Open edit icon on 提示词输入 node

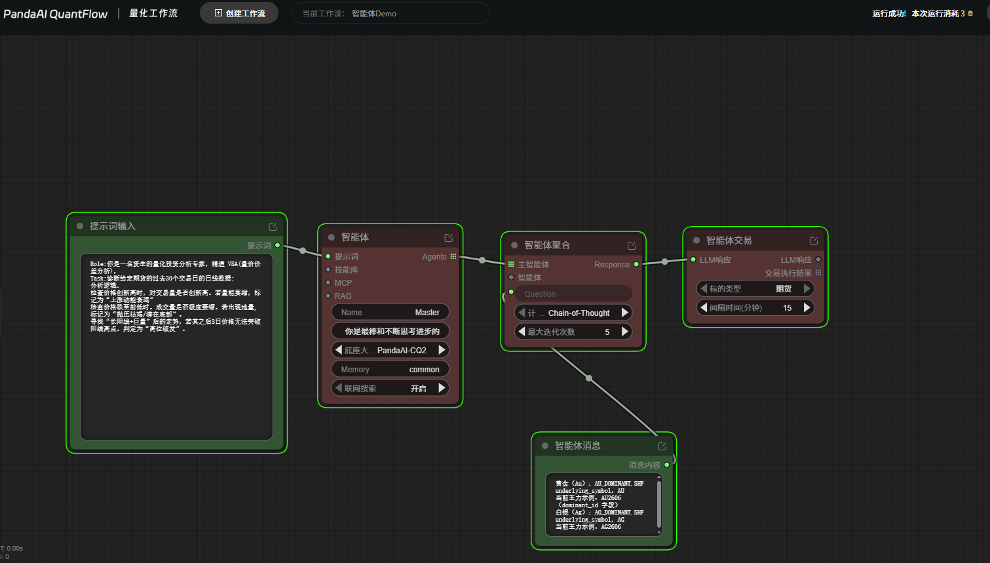273,226
